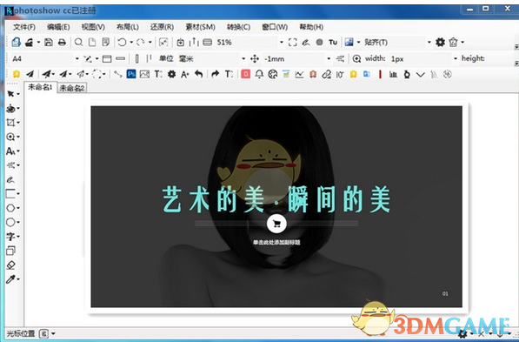This screenshot has width=519, height=342.
Task: Select the arrow selection tool in left toolbox
Action: click(x=10, y=94)
